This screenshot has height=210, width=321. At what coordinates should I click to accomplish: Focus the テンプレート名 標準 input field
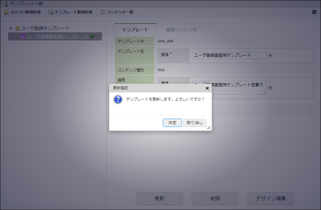pyautogui.click(x=229, y=55)
